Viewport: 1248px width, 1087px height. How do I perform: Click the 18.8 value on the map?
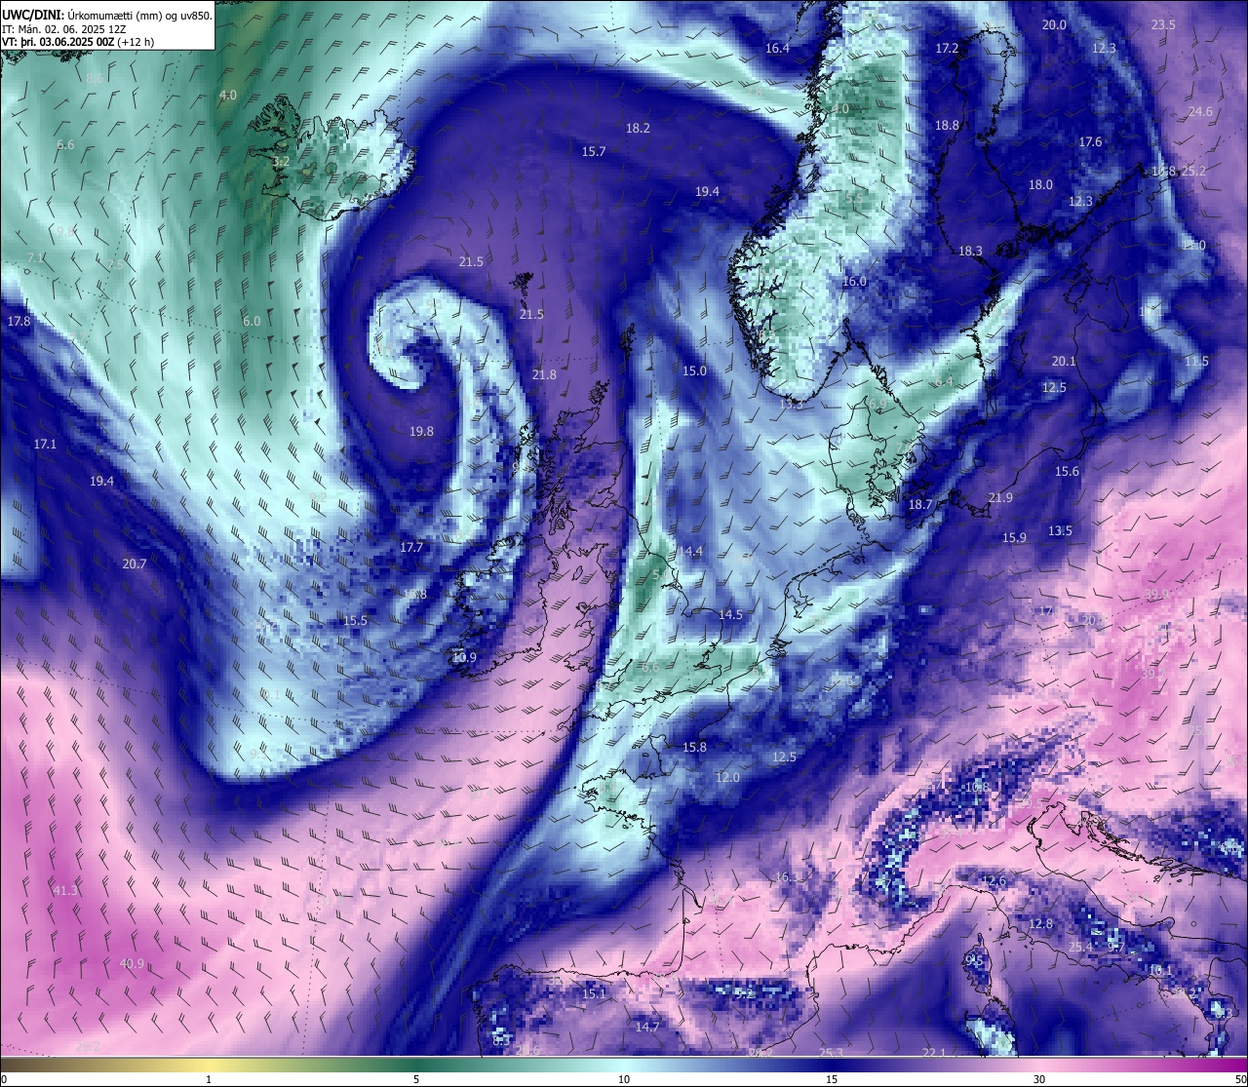pyautogui.click(x=947, y=125)
